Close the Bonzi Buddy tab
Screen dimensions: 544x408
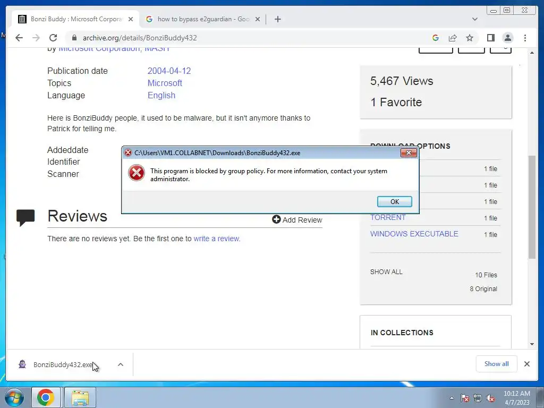[131, 19]
